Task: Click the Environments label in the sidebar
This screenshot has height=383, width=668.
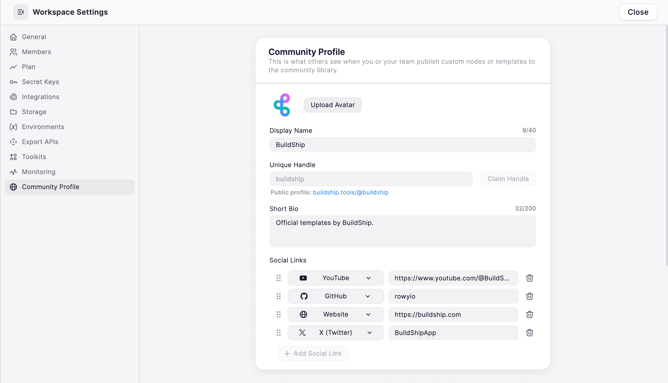Action: pyautogui.click(x=43, y=127)
